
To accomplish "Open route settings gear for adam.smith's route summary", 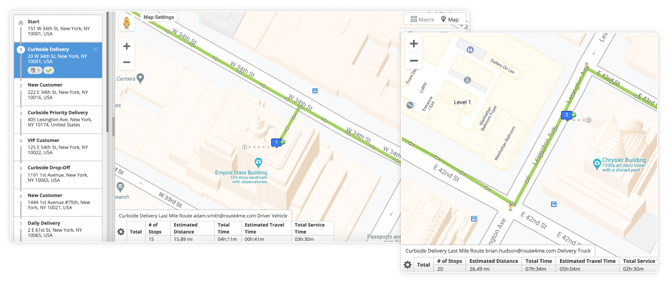I will click(x=120, y=232).
